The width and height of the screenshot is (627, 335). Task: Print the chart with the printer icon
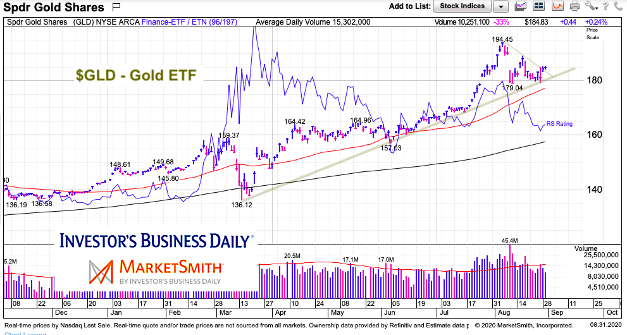[x=574, y=6]
